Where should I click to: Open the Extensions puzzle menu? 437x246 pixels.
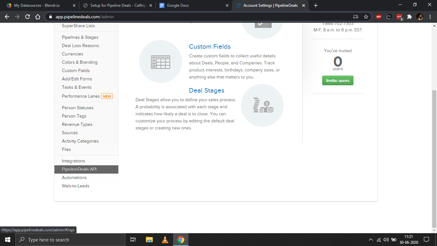(x=409, y=17)
